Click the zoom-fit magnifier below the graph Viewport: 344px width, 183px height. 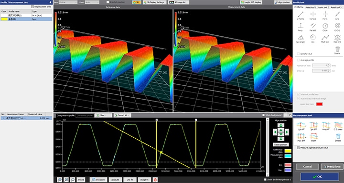coord(73,180)
